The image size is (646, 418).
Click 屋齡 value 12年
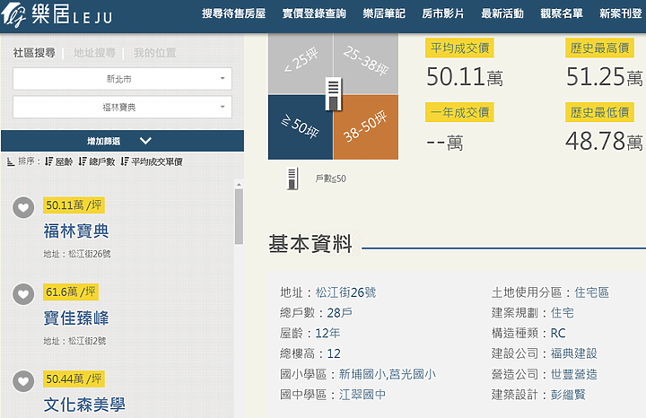pos(327,333)
